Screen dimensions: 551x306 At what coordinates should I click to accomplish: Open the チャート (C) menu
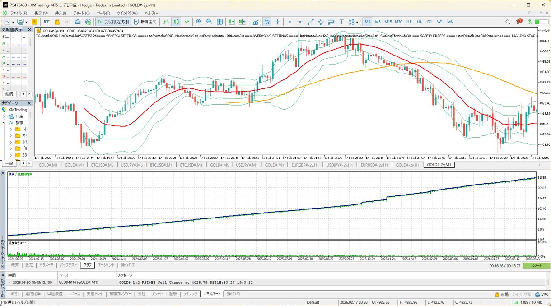click(x=81, y=13)
